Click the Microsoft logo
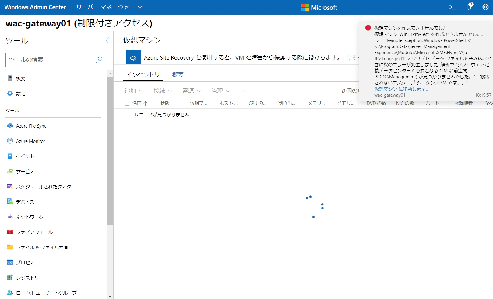The image size is (493, 299). [319, 7]
